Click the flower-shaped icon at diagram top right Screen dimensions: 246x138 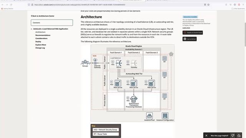pos(171,54)
